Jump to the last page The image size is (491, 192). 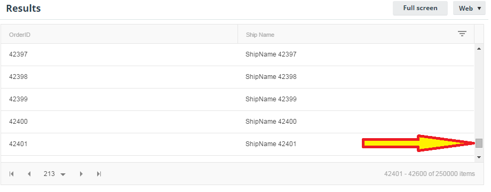pos(99,174)
